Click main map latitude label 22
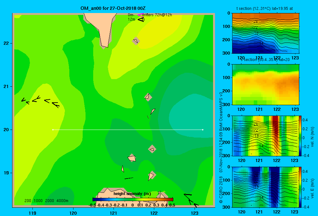The width and height of the screenshot is (318, 216). tap(6, 44)
